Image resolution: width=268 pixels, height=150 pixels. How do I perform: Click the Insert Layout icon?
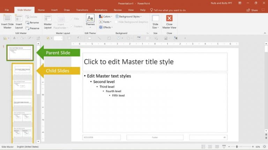[x=19, y=18]
